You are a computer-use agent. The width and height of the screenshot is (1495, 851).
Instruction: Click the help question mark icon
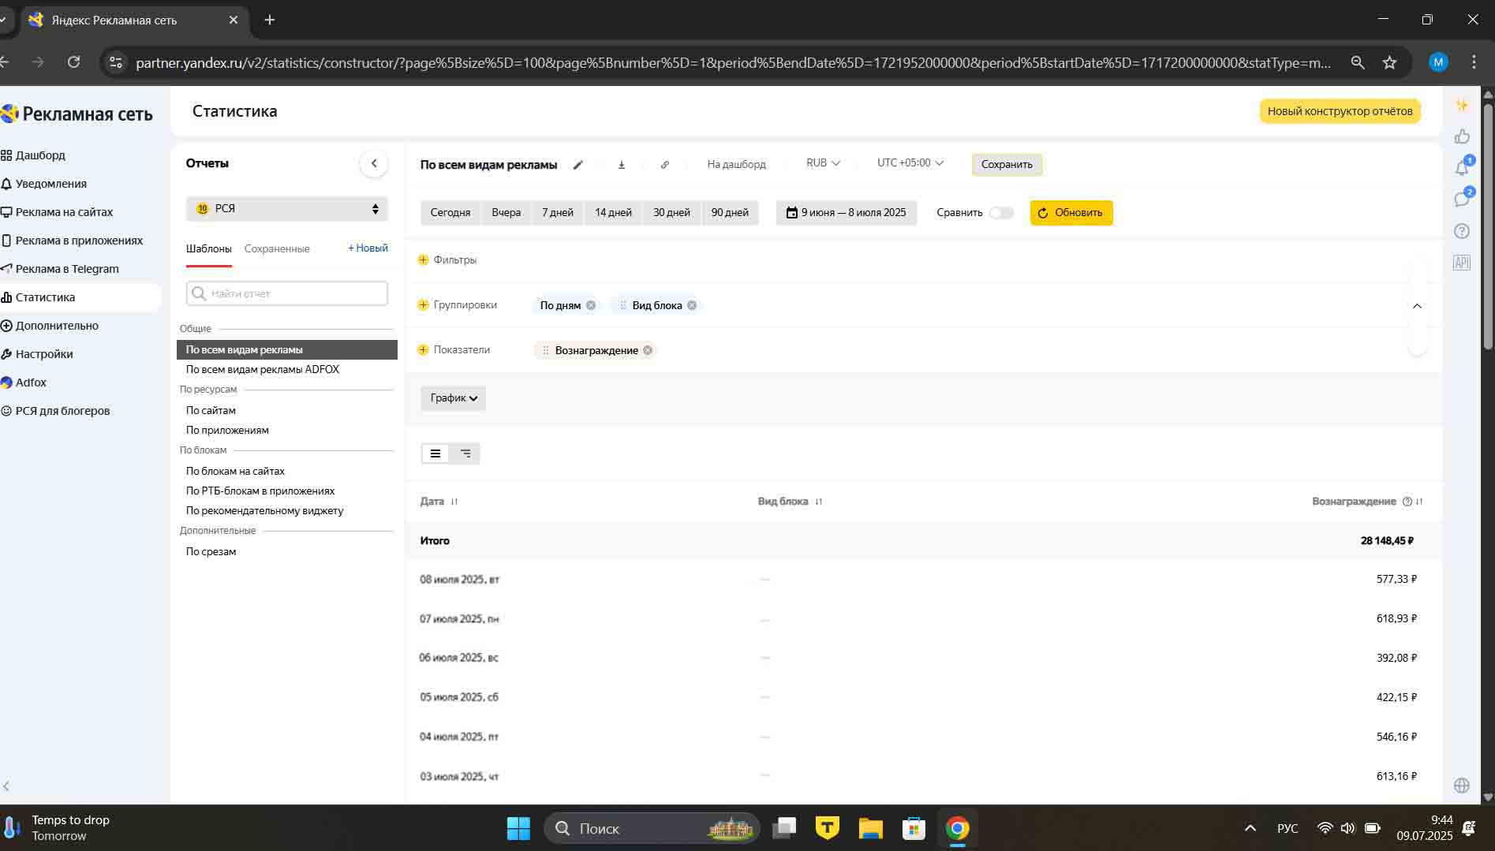tap(1461, 231)
